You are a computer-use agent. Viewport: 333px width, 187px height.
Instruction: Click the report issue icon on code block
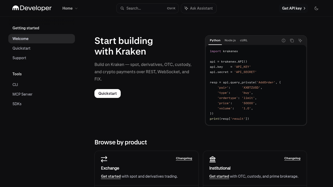pyautogui.click(x=284, y=41)
